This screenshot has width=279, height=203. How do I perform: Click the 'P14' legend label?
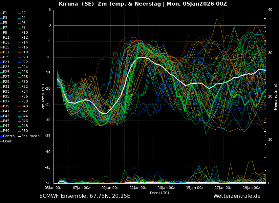pos(23,43)
